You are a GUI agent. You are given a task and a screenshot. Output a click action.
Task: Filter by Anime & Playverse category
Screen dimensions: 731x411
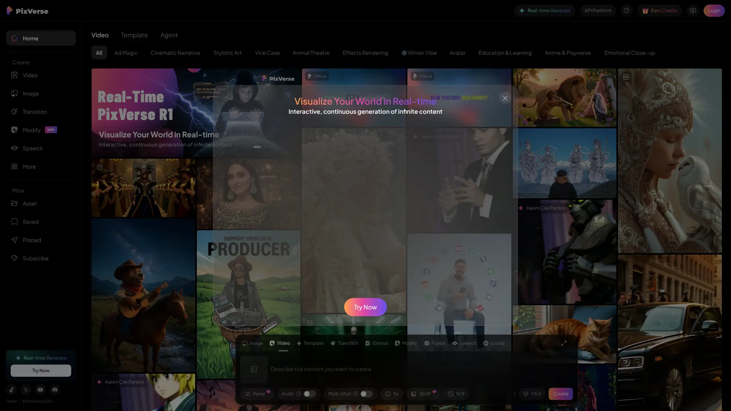pos(568,53)
